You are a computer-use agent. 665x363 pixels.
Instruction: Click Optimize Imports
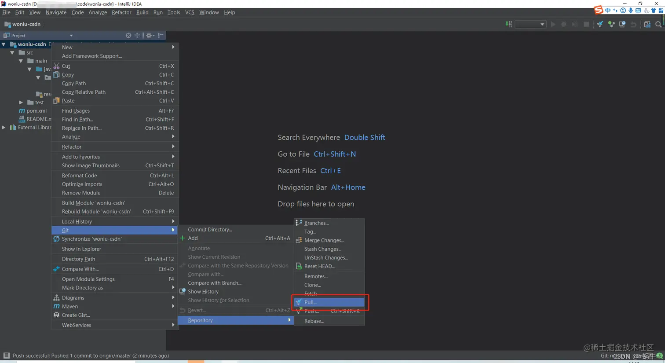115,184
